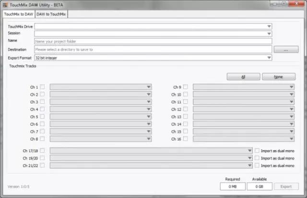This screenshot has height=198, width=307.
Task: Check the Ch 21/22 checkbox
Action: pyautogui.click(x=42, y=165)
